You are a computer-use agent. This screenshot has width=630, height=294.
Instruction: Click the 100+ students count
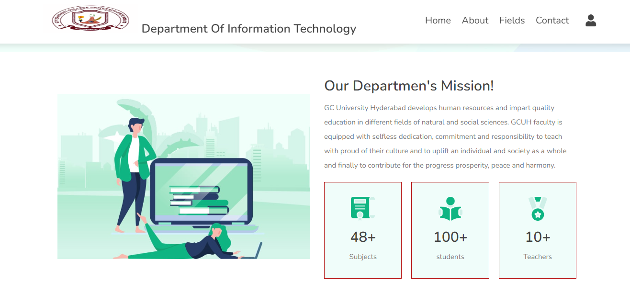coord(450,237)
